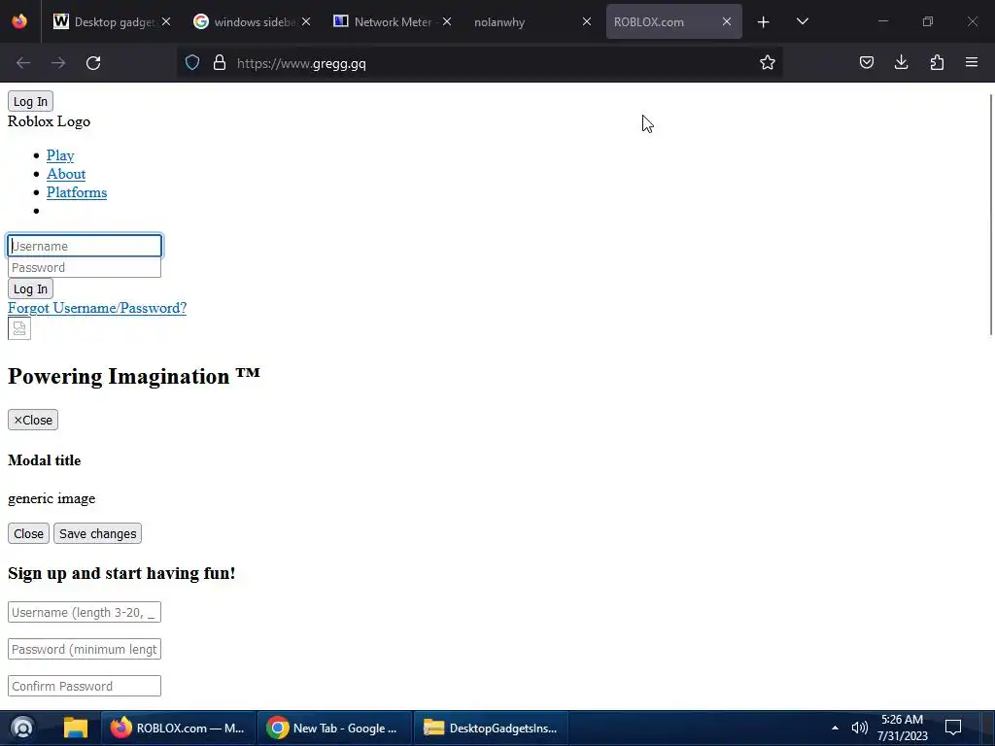Close the nolanwhy tab

[587, 21]
